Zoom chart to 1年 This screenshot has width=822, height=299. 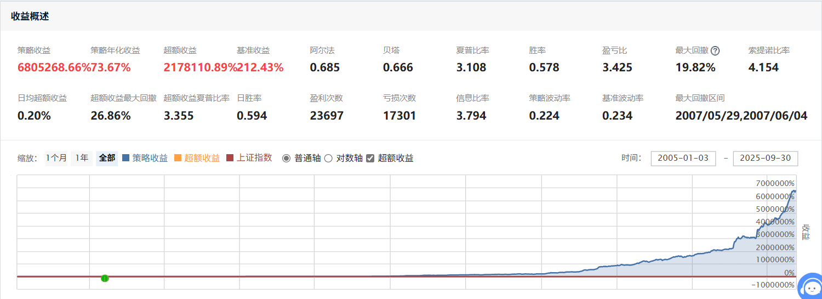[82, 158]
